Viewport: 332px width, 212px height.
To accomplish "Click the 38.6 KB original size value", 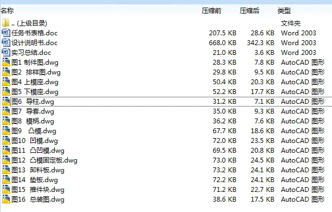I will pyautogui.click(x=225, y=199).
